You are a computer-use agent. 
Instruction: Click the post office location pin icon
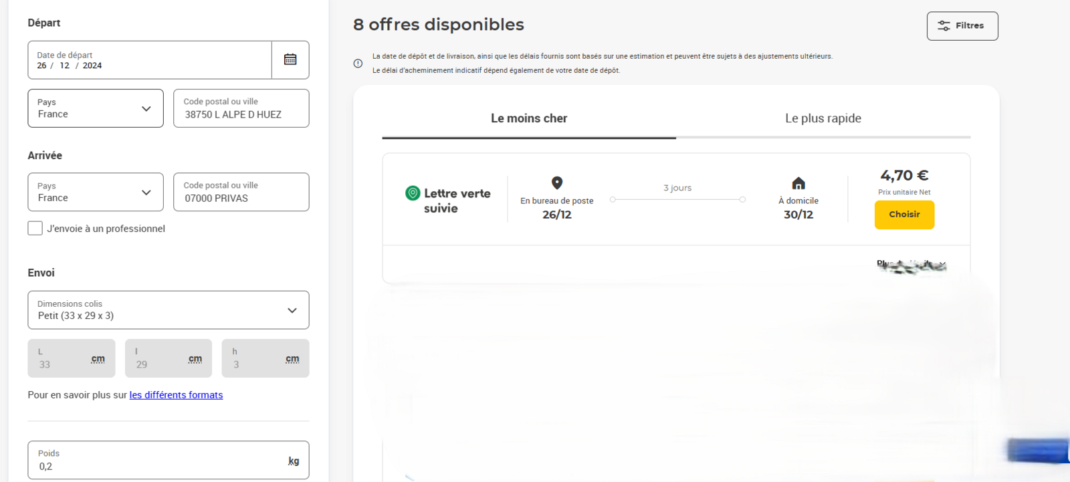tap(556, 183)
